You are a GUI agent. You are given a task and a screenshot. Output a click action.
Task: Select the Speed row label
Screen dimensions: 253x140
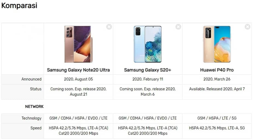point(36,128)
